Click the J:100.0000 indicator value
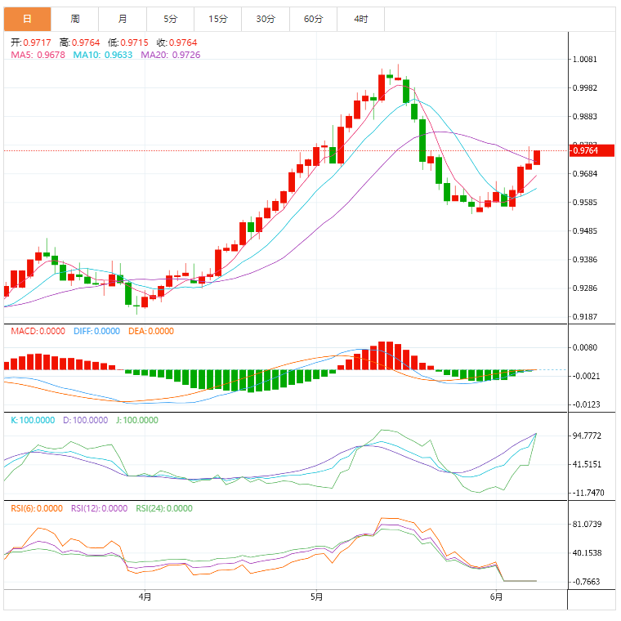621x621 pixels. click(x=137, y=420)
